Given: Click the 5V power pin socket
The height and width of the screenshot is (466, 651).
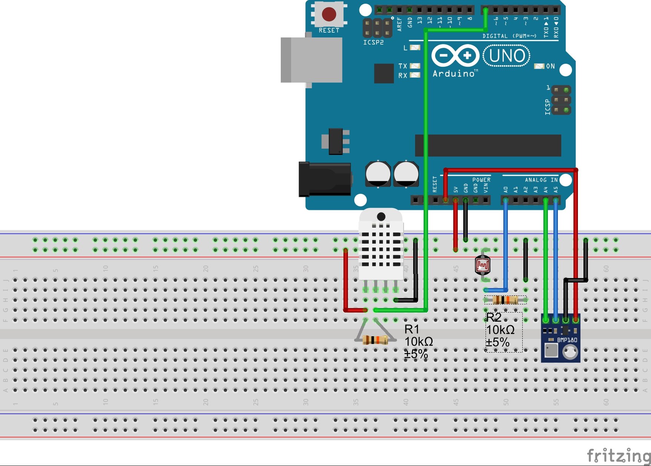Looking at the screenshot, I should pos(456,200).
